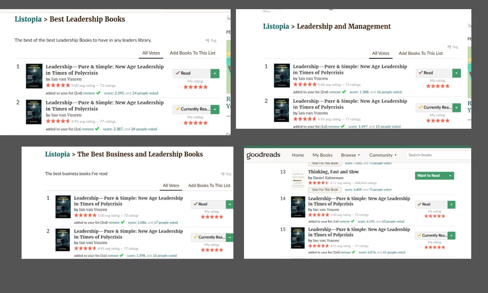Open rank 1 book cover in Leadership and Management
The image size is (488, 293).
pyautogui.click(x=282, y=75)
